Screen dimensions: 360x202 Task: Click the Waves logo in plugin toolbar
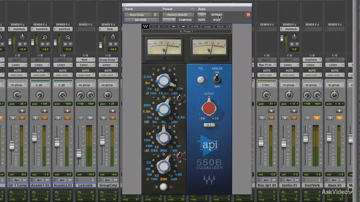pos(146,27)
